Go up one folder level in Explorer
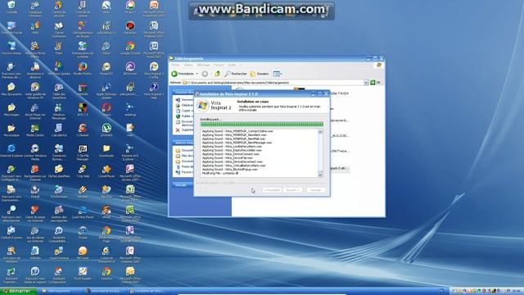 217,74
